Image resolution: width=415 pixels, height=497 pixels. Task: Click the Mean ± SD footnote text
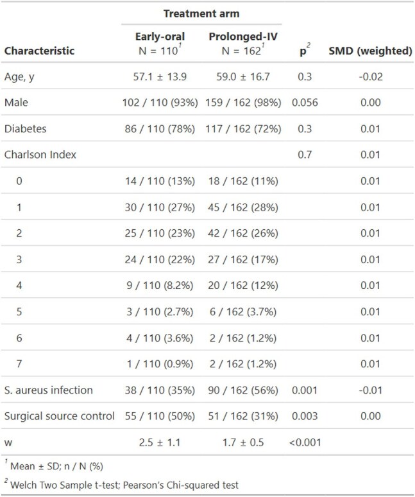point(54,466)
